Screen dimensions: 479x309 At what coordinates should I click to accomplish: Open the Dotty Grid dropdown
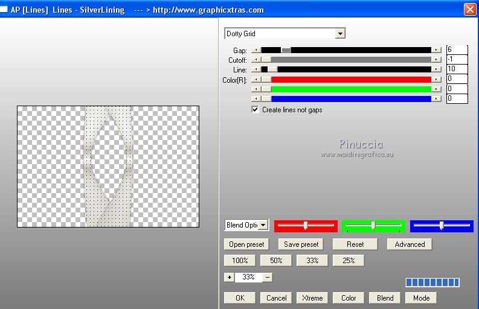pyautogui.click(x=340, y=34)
